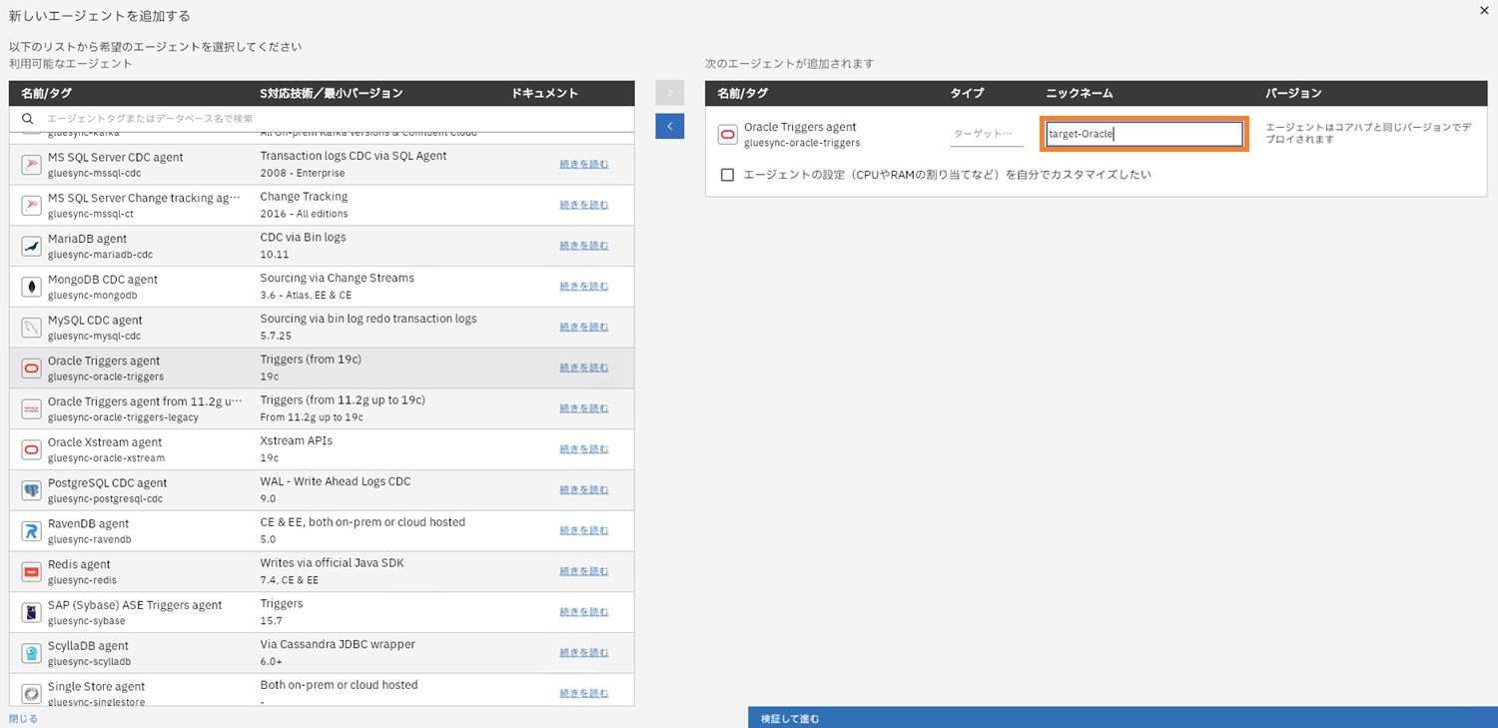Select the Redis agent icon
1498x728 pixels.
click(x=31, y=571)
